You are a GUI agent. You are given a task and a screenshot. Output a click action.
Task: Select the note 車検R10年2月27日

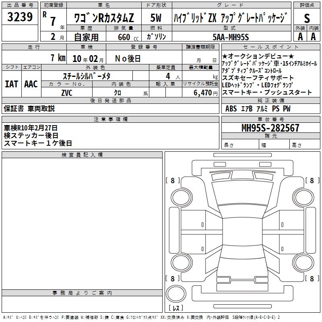31,128
